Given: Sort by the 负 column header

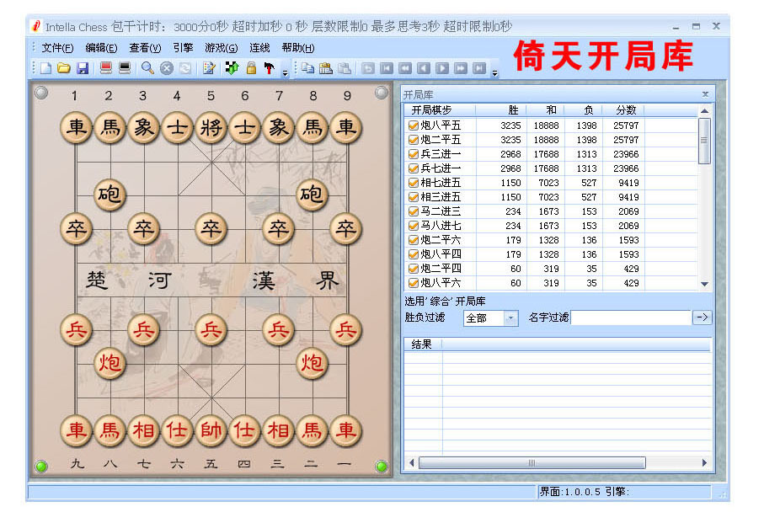Looking at the screenshot, I should click(583, 110).
